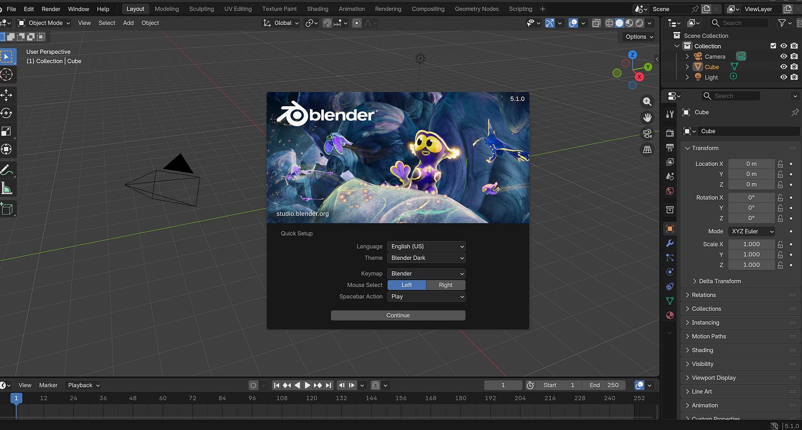Select Right for Mouse Select
Image resolution: width=802 pixels, height=430 pixels.
click(x=446, y=285)
